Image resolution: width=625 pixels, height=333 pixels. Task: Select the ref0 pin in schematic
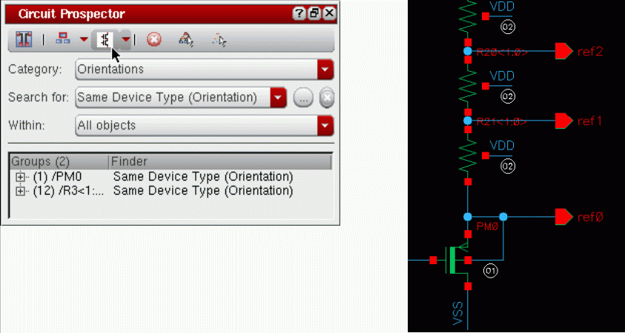click(x=564, y=217)
